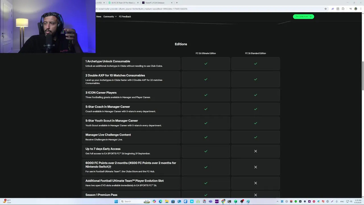Screen dimensions: 364x205
Task: Bookmark this page with the star icon
Action: click(x=326, y=9)
